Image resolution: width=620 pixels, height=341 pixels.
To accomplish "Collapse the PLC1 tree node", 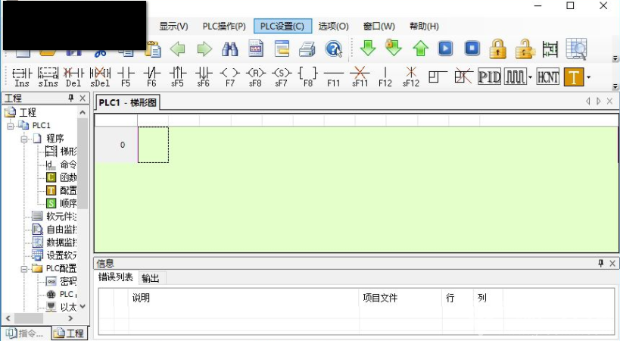I will (11, 126).
